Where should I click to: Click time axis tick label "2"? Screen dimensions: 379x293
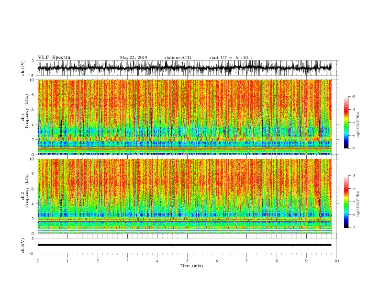(98, 261)
